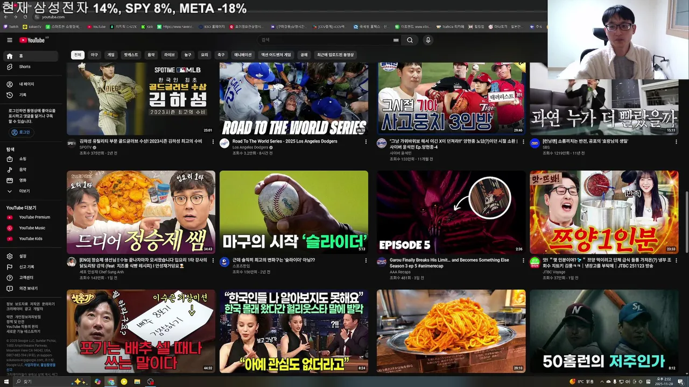The height and width of the screenshot is (387, 689).
Task: Open the Kick bookmark
Action: tap(147, 26)
